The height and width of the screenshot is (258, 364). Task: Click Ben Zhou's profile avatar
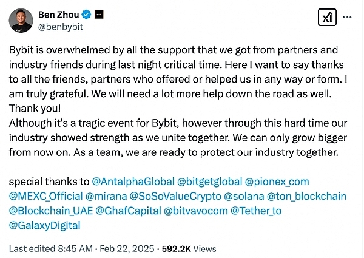click(21, 21)
